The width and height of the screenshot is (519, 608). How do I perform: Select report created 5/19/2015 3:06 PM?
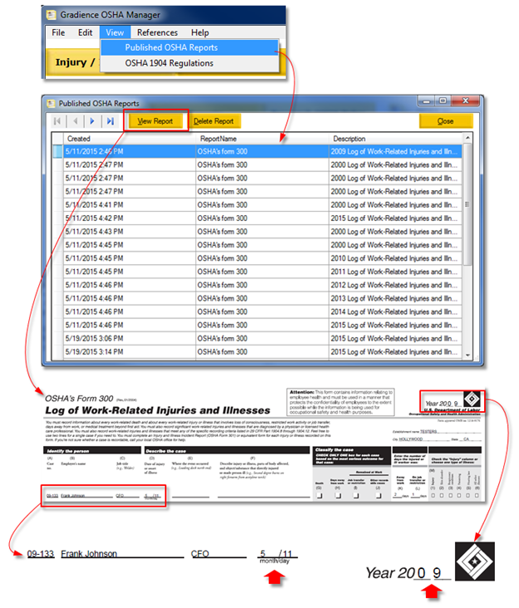pyautogui.click(x=263, y=339)
